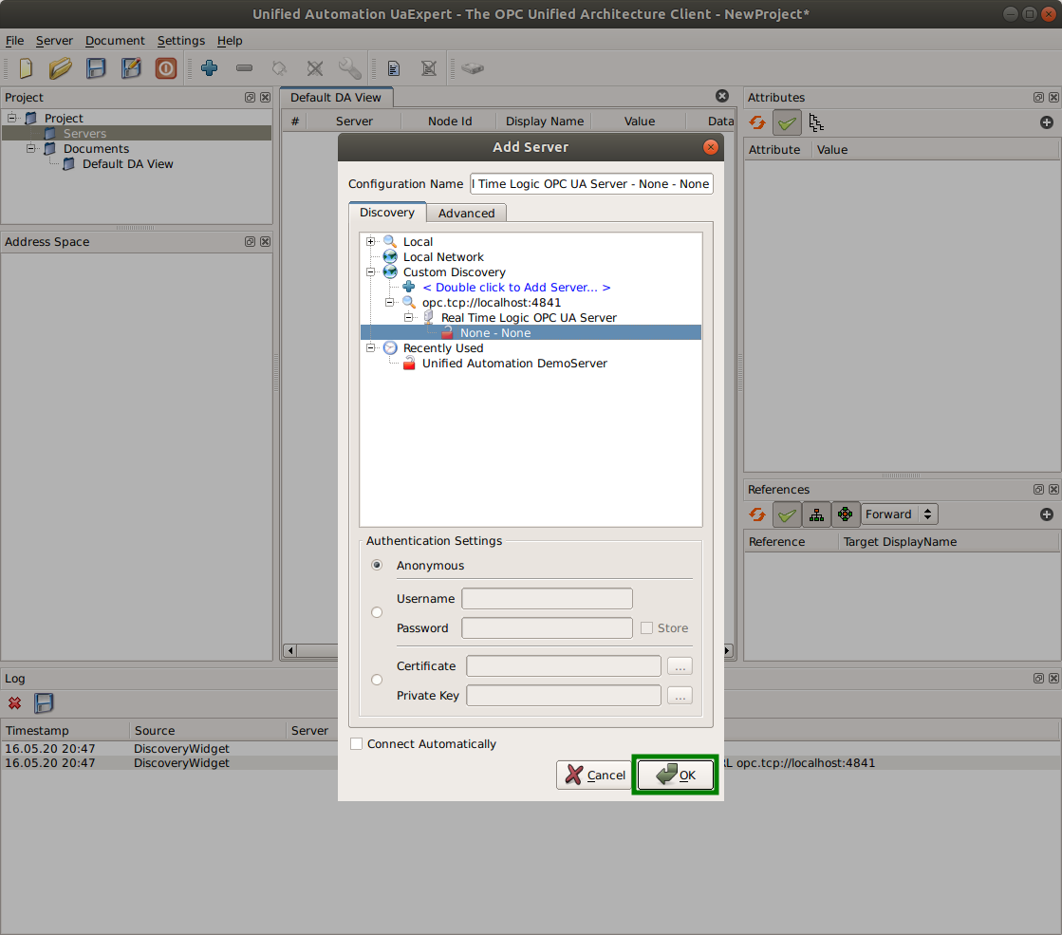This screenshot has height=935, width=1062.
Task: Click the Disconnect Server toolbar icon
Action: tap(315, 67)
